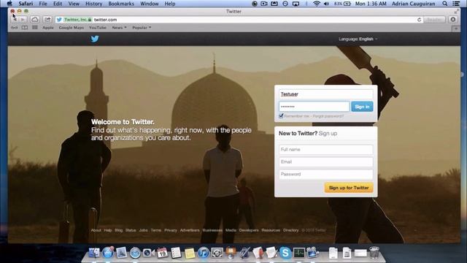Click the Sign in button
Image resolution: width=467 pixels, height=263 pixels.
(362, 107)
